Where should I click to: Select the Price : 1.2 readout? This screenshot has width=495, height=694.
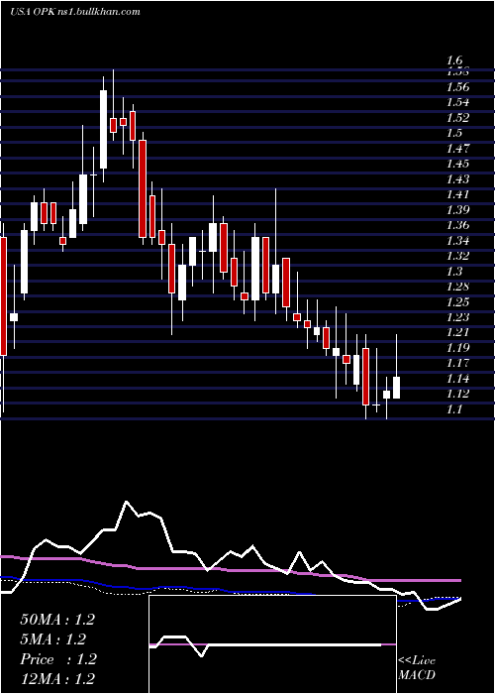click(x=58, y=659)
